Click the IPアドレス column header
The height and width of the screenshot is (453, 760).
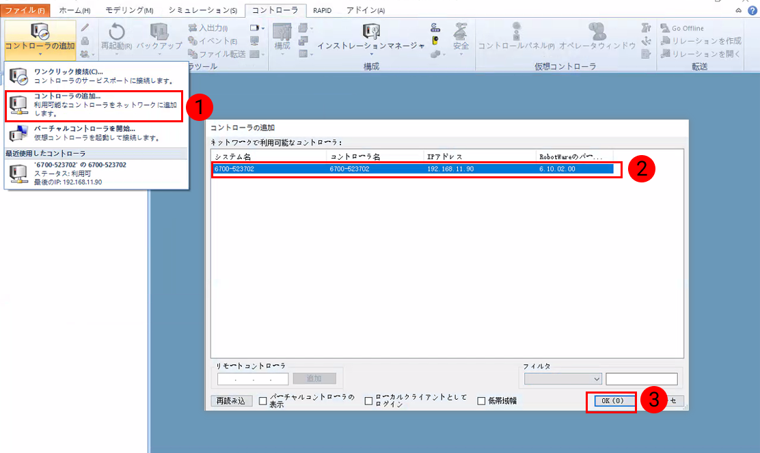tap(480, 156)
